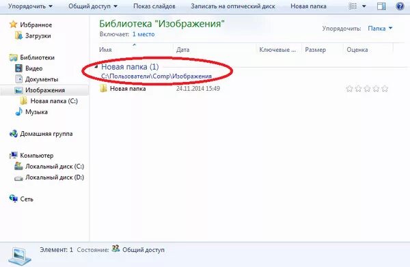Image resolution: width=410 pixels, height=267 pixels.
Task: Open Загрузки in navigation pane
Action: click(x=38, y=36)
